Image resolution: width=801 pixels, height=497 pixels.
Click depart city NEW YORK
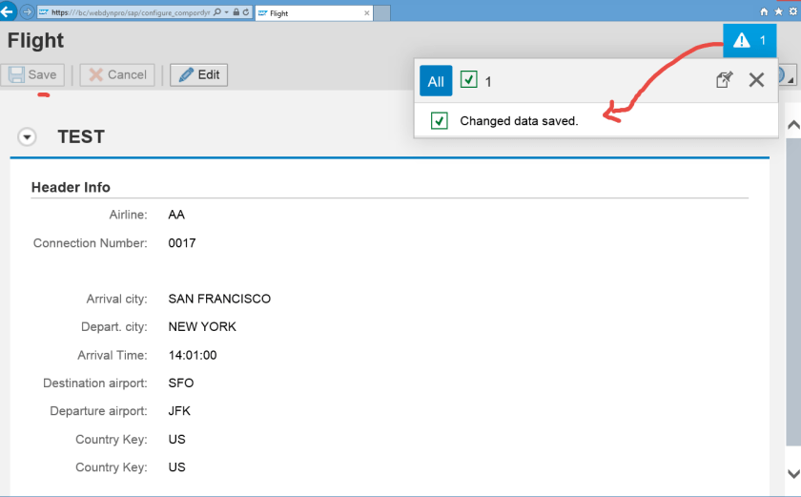pyautogui.click(x=202, y=327)
